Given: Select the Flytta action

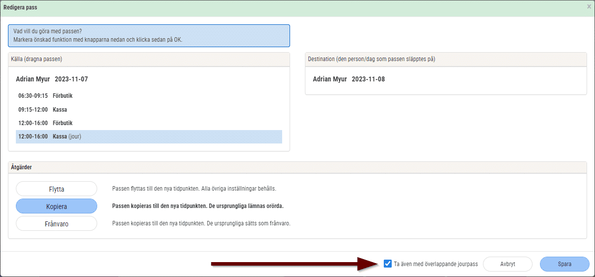Looking at the screenshot, I should pyautogui.click(x=57, y=189).
